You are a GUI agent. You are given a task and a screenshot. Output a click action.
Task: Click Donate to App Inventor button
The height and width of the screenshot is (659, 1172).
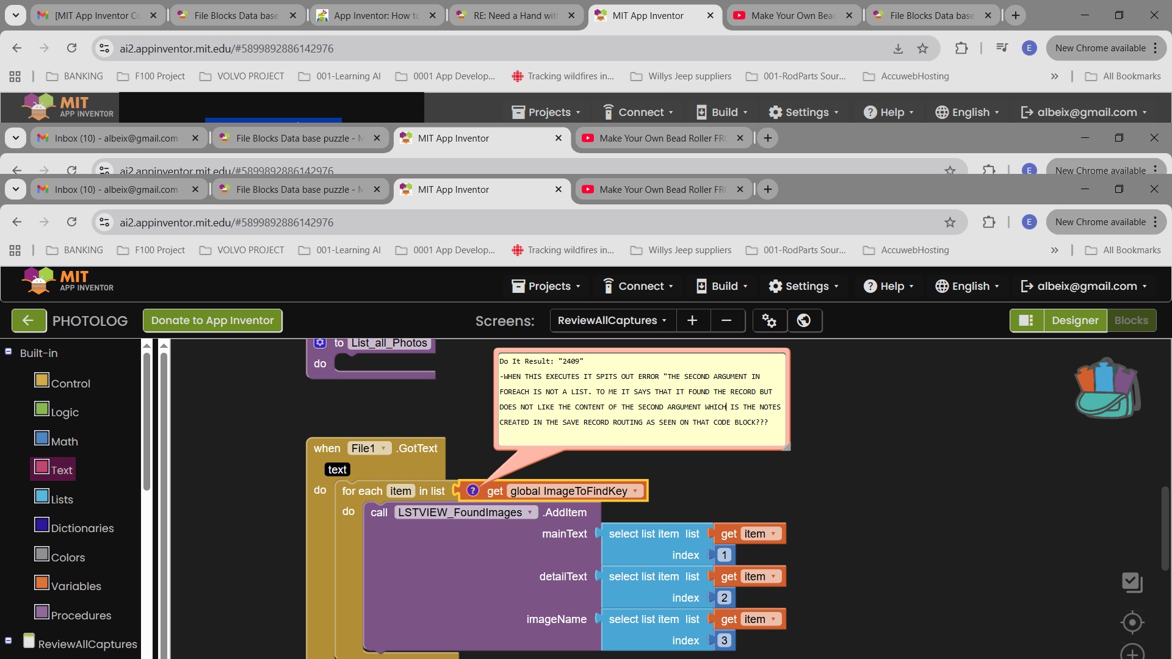coord(212,320)
